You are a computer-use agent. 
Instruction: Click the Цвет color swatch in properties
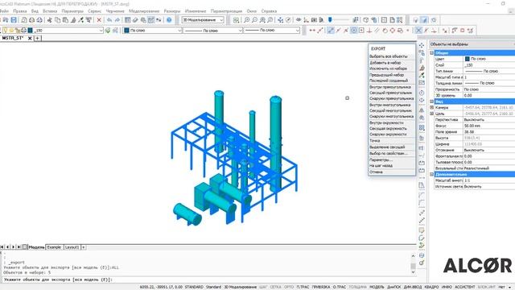pos(467,59)
